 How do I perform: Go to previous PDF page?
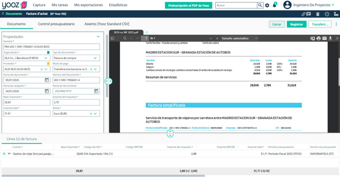click(131, 38)
